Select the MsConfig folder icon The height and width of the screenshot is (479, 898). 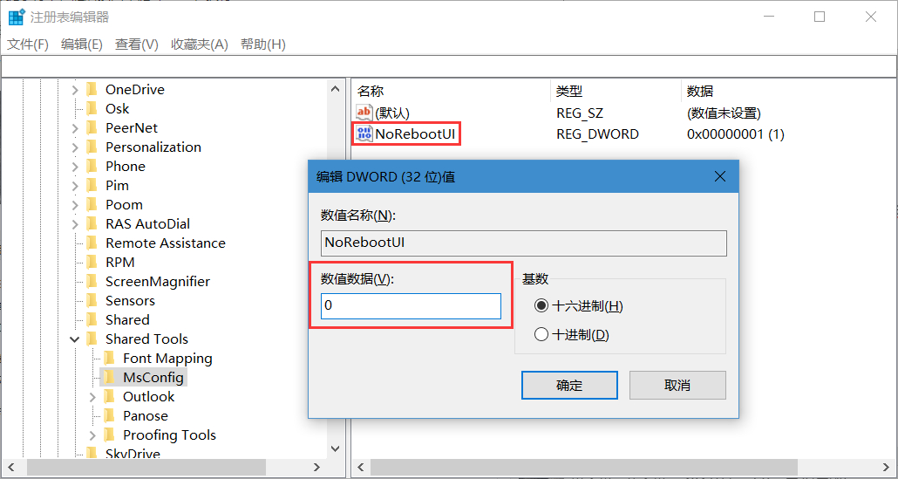tap(109, 377)
